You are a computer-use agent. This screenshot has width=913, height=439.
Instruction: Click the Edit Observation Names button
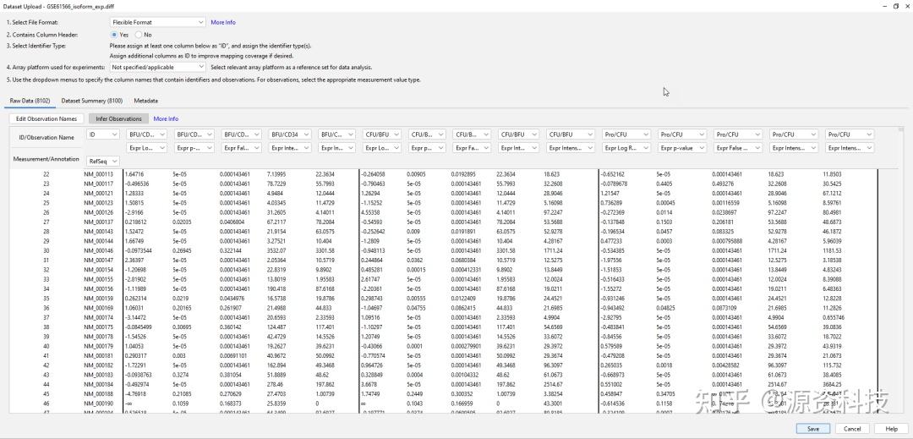[46, 118]
